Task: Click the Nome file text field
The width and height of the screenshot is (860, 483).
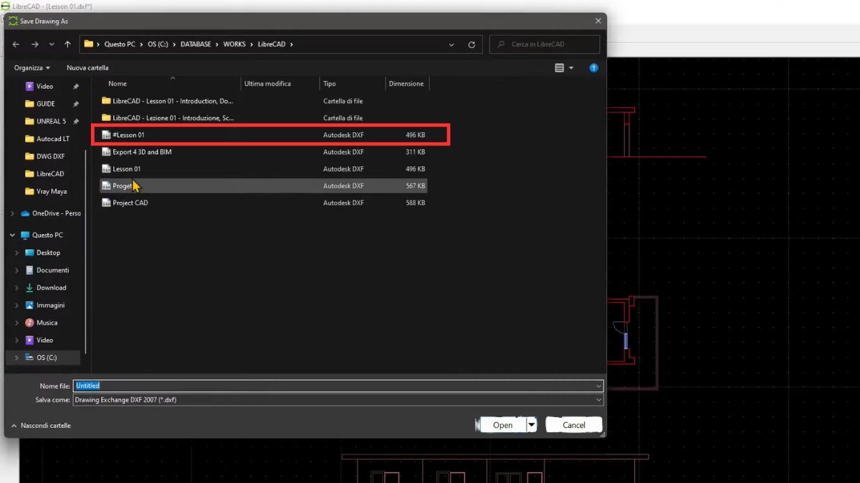Action: [333, 386]
